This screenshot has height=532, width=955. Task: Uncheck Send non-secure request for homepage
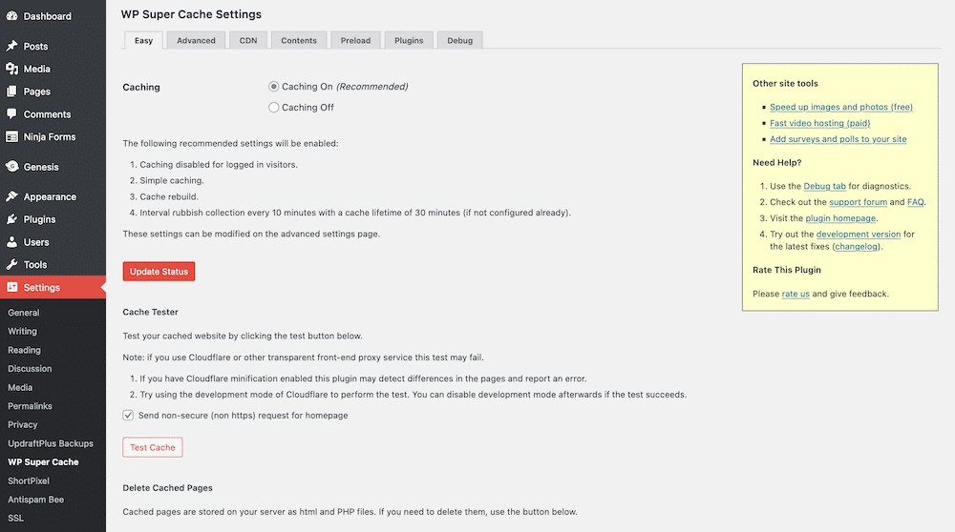tap(128, 416)
